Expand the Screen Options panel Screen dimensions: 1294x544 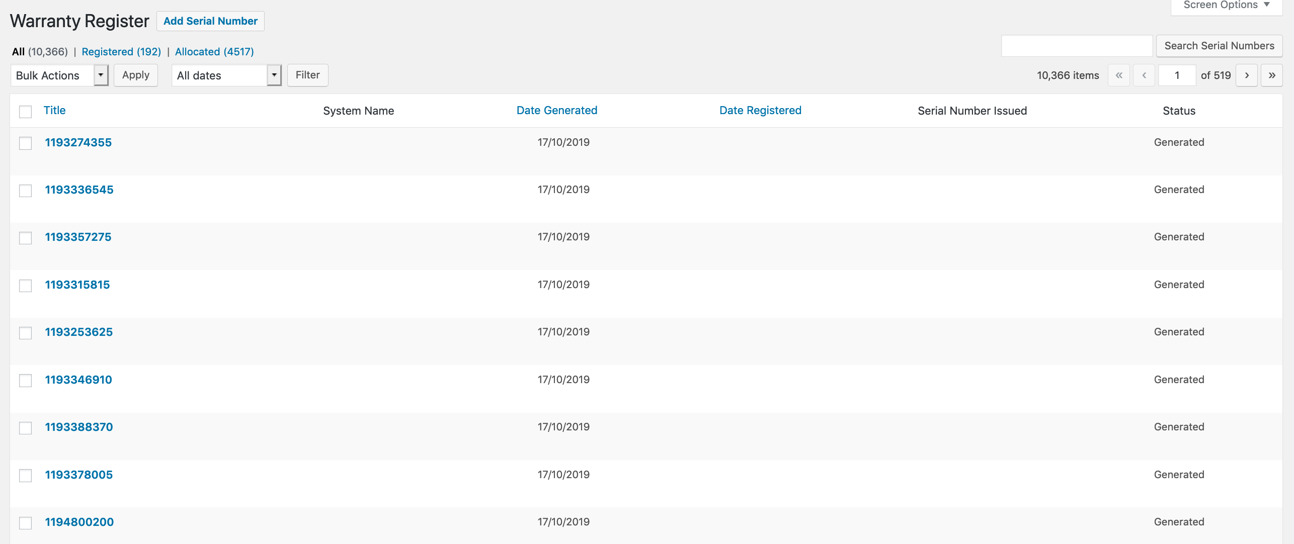point(1226,5)
